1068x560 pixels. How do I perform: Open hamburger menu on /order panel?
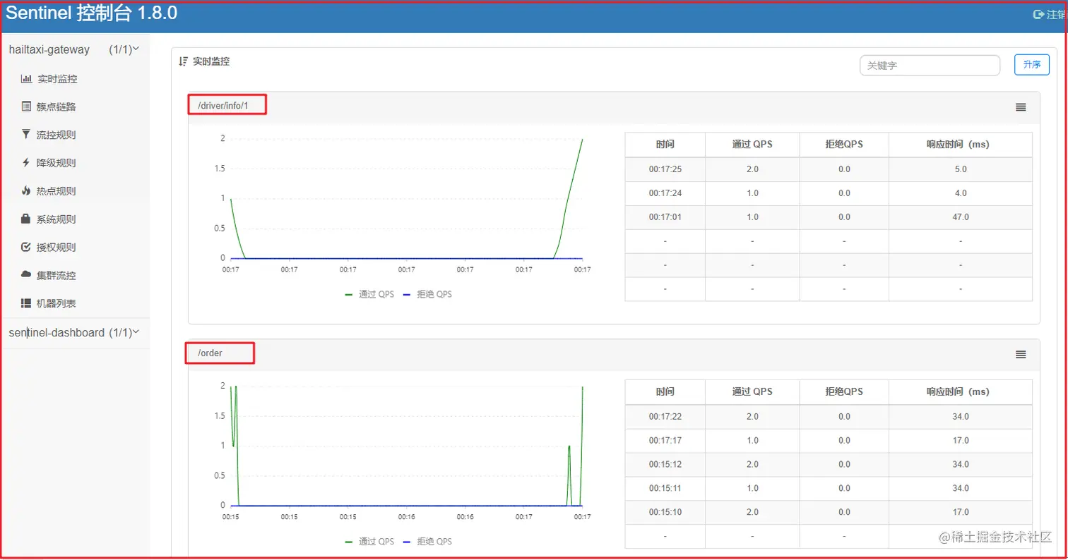click(1021, 354)
